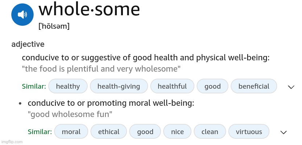Choose "good" in the first similar row
The image size is (302, 145).
click(212, 86)
